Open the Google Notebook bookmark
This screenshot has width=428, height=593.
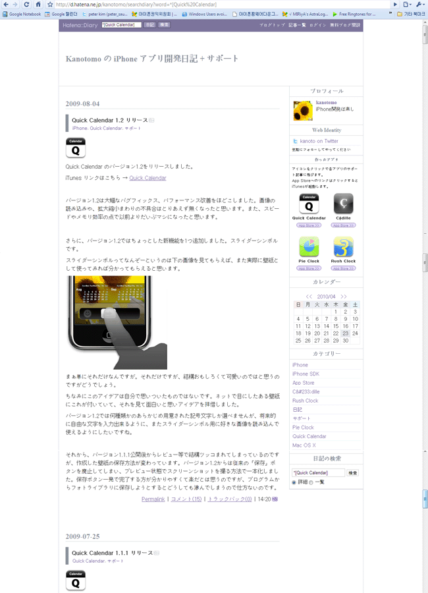point(22,14)
